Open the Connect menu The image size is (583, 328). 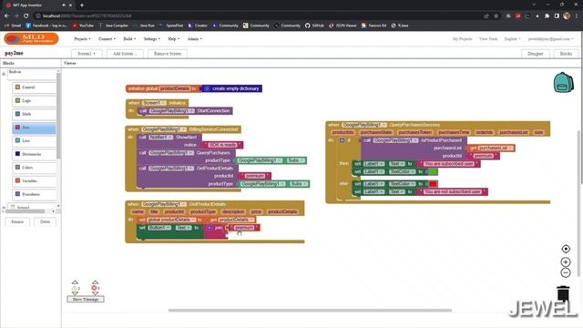[107, 38]
